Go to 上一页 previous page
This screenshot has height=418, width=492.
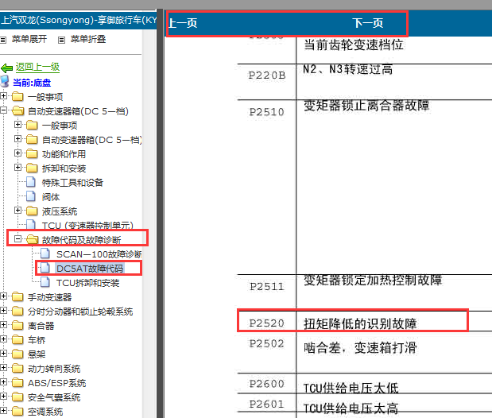[183, 23]
